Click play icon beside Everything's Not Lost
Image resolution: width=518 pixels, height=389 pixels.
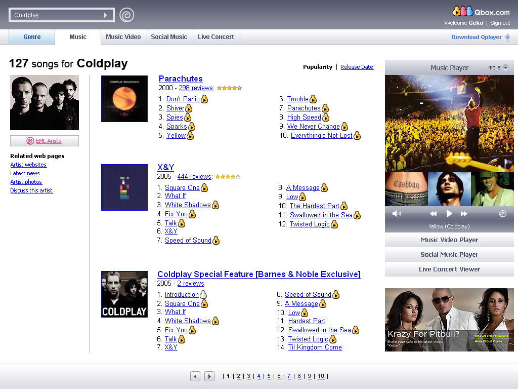tap(357, 136)
